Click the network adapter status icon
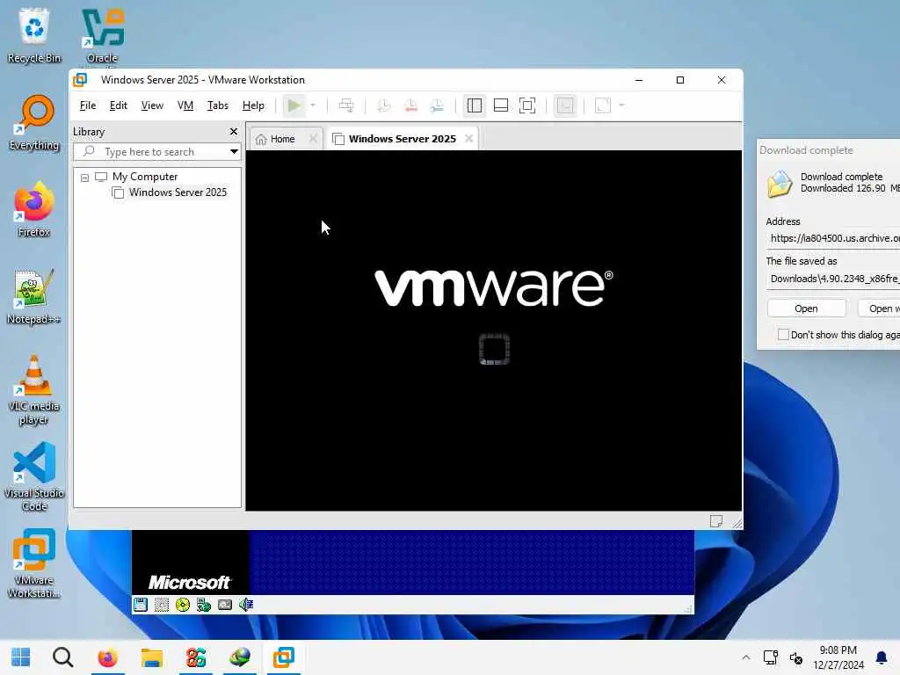This screenshot has height=675, width=900. 204,605
